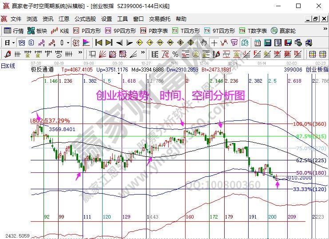329x239 pixels.
Task: Click the 极反通道 indicator name
Action: click(x=42, y=69)
